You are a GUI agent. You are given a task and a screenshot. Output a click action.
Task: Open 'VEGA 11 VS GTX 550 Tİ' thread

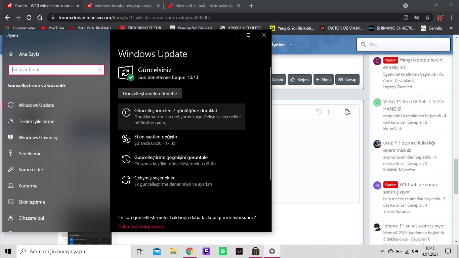tap(414, 105)
